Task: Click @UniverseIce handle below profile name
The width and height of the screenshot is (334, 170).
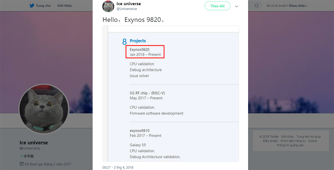Action: pyautogui.click(x=30, y=148)
